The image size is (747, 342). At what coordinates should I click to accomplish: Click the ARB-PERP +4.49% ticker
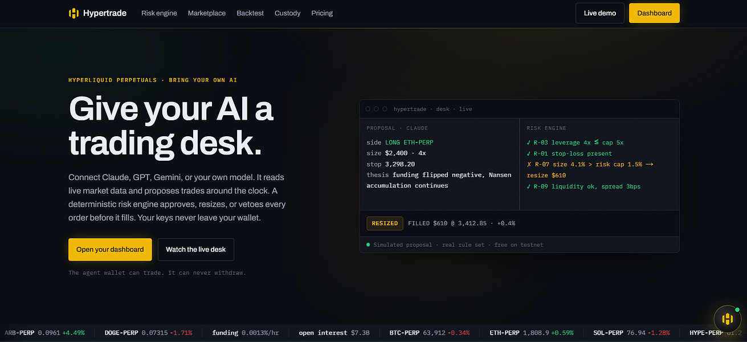coord(44,332)
